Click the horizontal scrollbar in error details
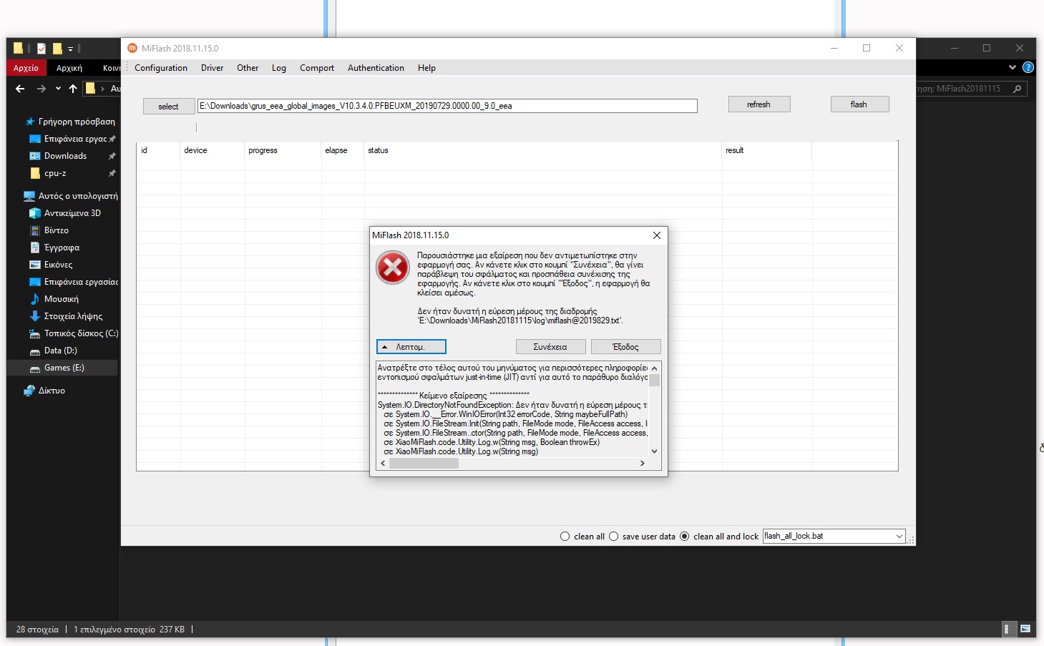The image size is (1044, 646). click(424, 464)
